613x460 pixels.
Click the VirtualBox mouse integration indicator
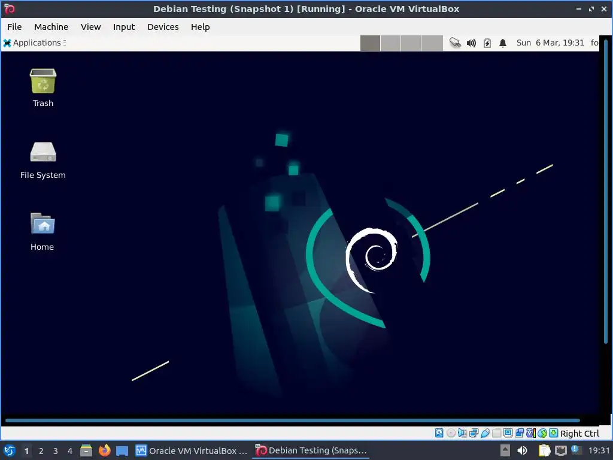pos(542,433)
